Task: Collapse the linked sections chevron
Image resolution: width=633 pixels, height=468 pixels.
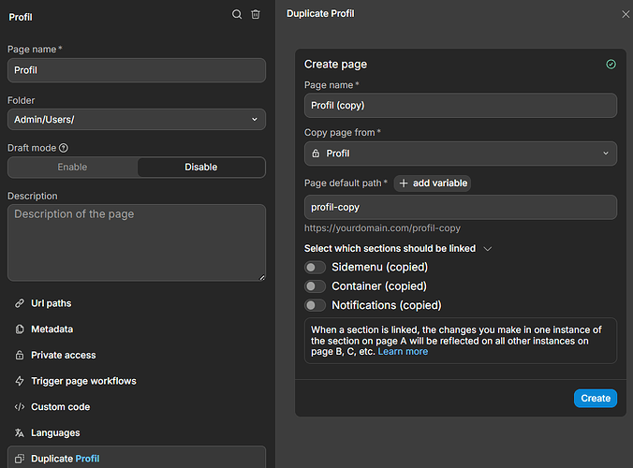Action: 487,249
